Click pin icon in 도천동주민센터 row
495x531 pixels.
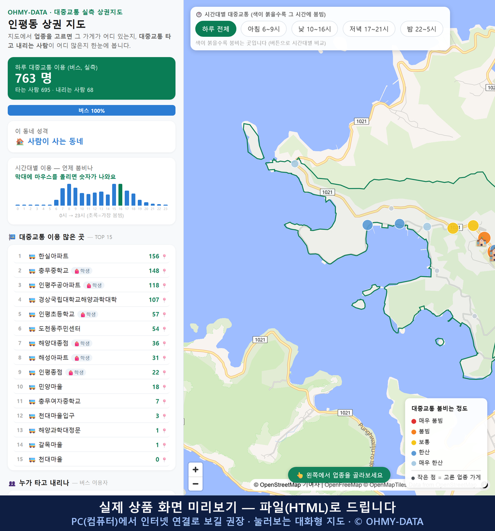164,329
